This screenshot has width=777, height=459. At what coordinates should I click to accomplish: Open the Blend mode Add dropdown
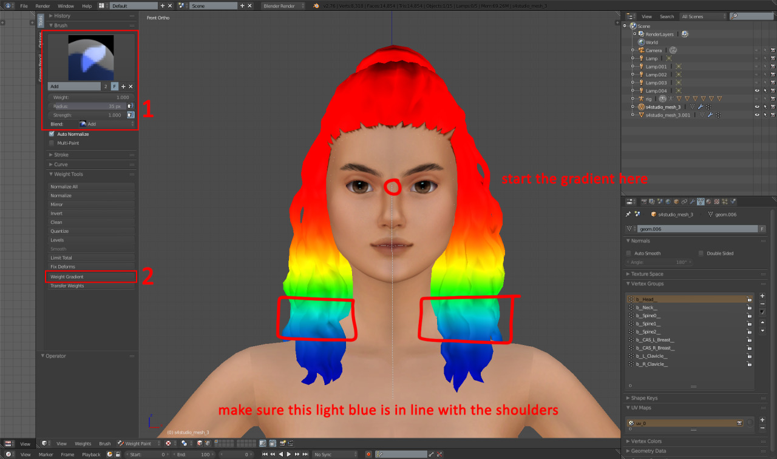click(x=106, y=124)
